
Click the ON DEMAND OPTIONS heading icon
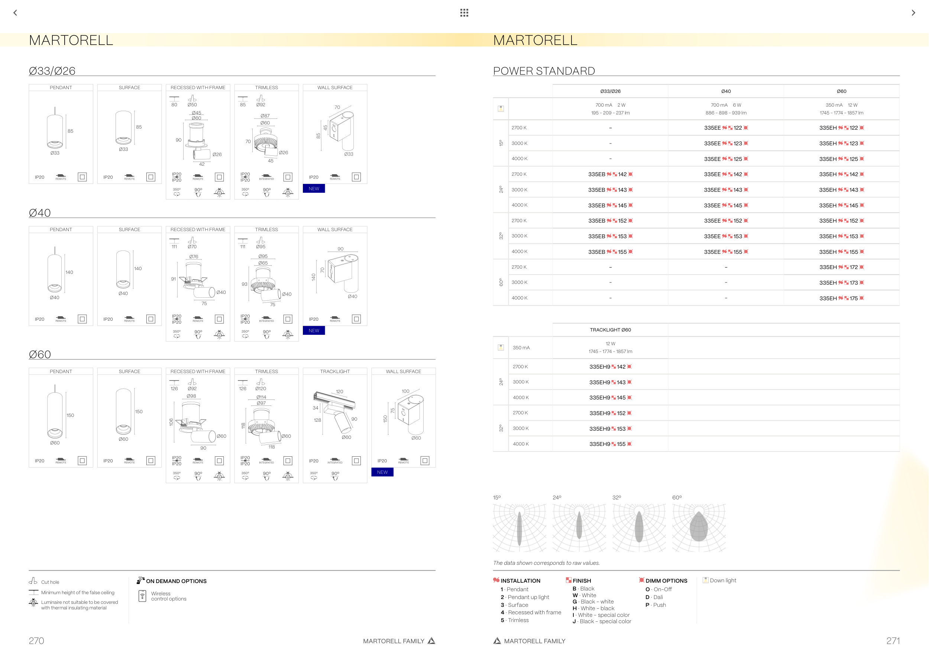pyautogui.click(x=140, y=580)
